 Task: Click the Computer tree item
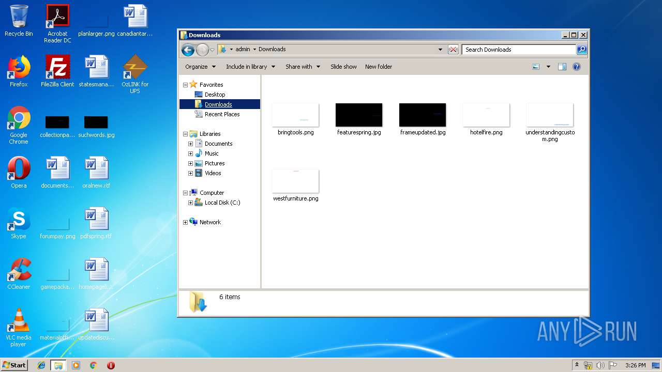pyautogui.click(x=212, y=193)
